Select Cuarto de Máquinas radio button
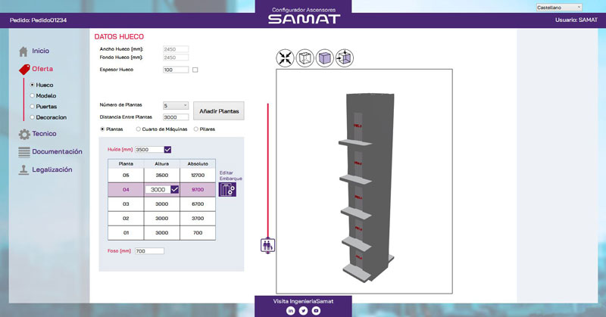Screen dimensions: 606x317 tap(138, 129)
